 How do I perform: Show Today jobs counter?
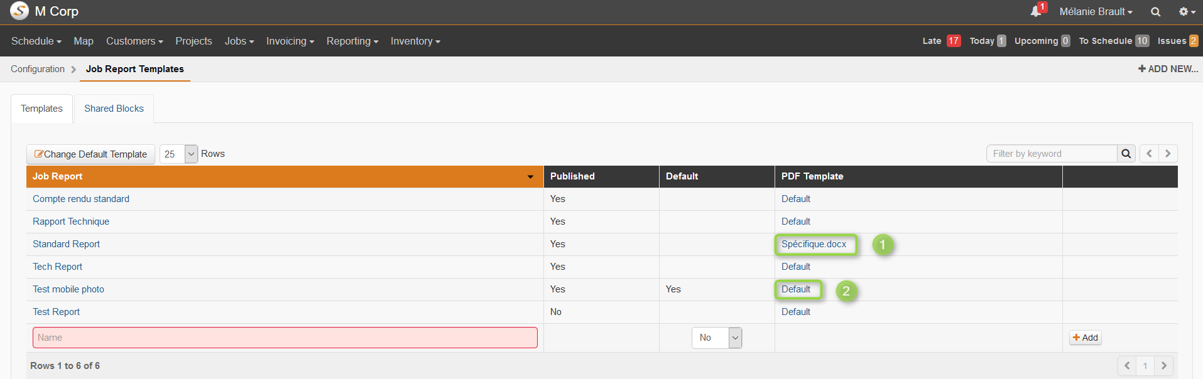pyautogui.click(x=988, y=41)
